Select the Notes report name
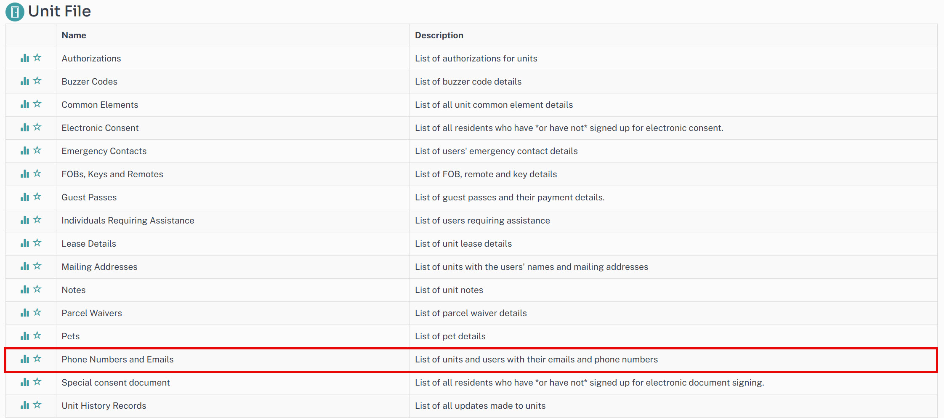The height and width of the screenshot is (418, 944). [74, 290]
